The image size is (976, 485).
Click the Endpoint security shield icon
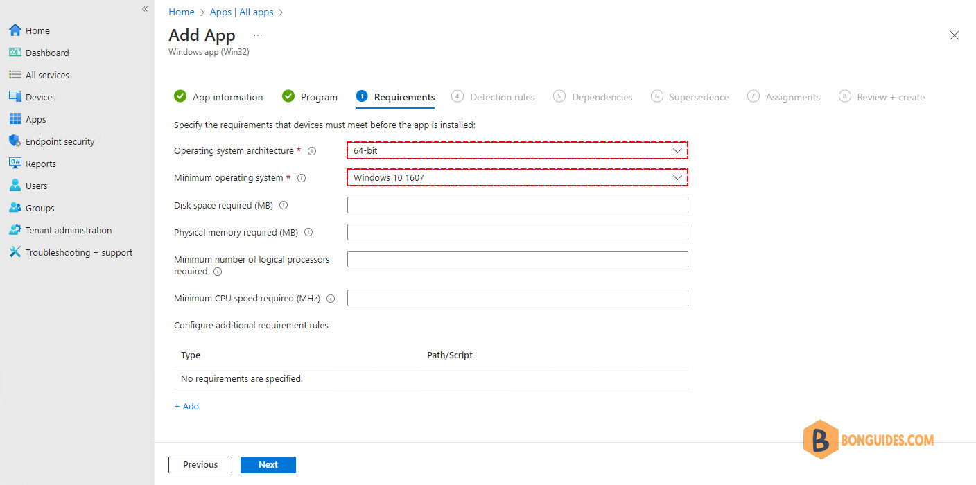(x=15, y=141)
